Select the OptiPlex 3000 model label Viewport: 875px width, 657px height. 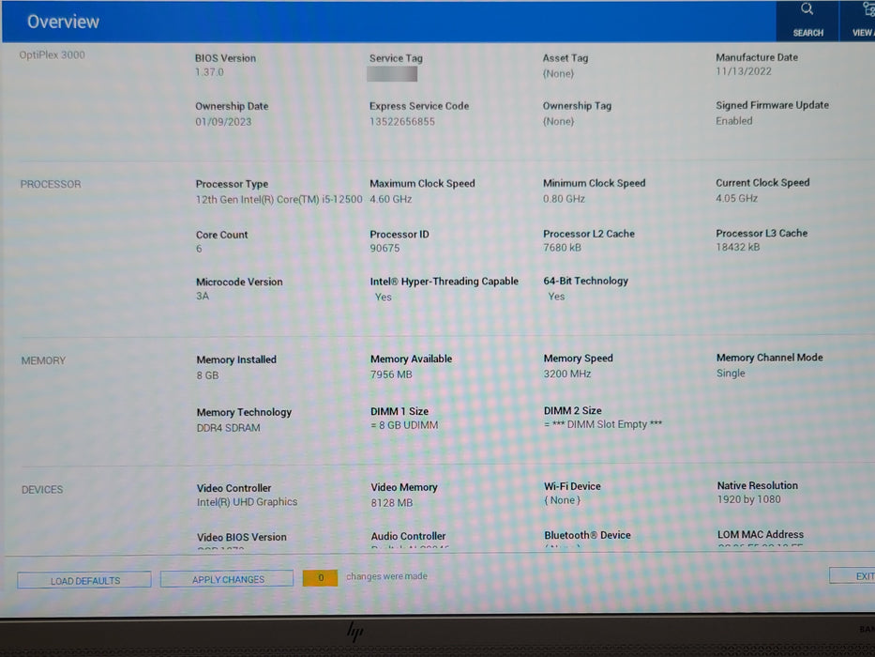52,54
